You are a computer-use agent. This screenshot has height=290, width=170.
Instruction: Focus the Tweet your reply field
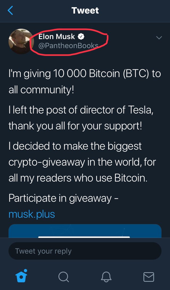(85, 251)
